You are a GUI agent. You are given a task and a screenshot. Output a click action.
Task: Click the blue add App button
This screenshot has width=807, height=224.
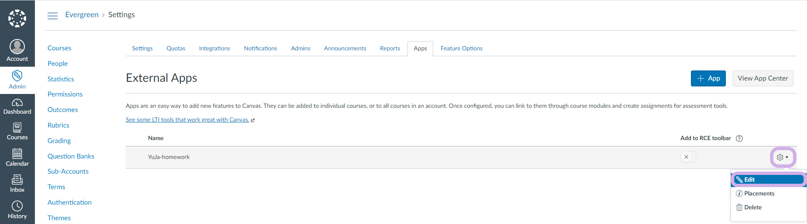(x=708, y=78)
